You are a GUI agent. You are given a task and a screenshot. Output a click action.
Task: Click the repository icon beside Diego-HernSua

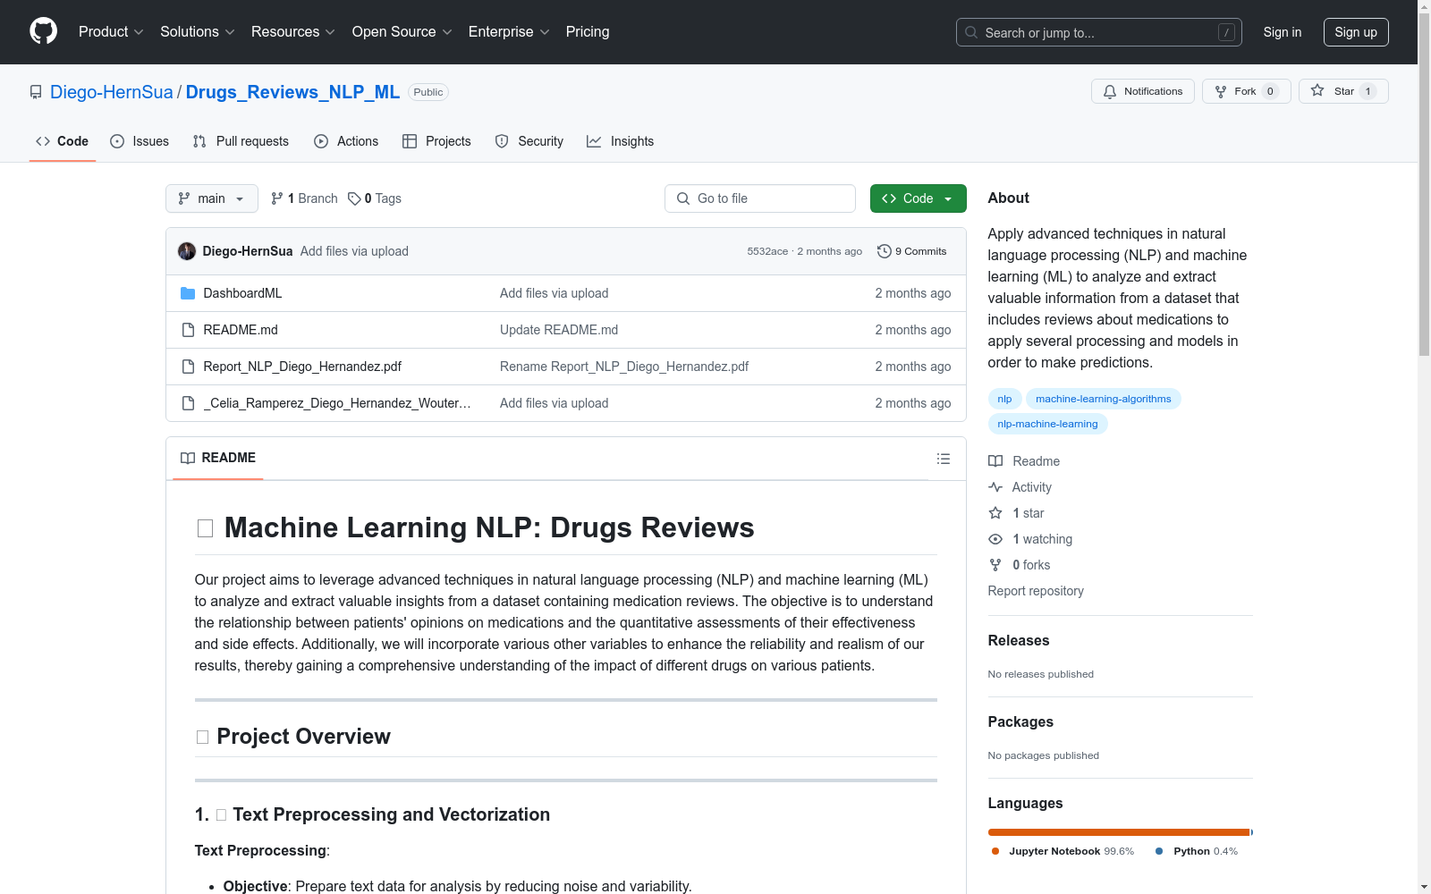pyautogui.click(x=36, y=92)
